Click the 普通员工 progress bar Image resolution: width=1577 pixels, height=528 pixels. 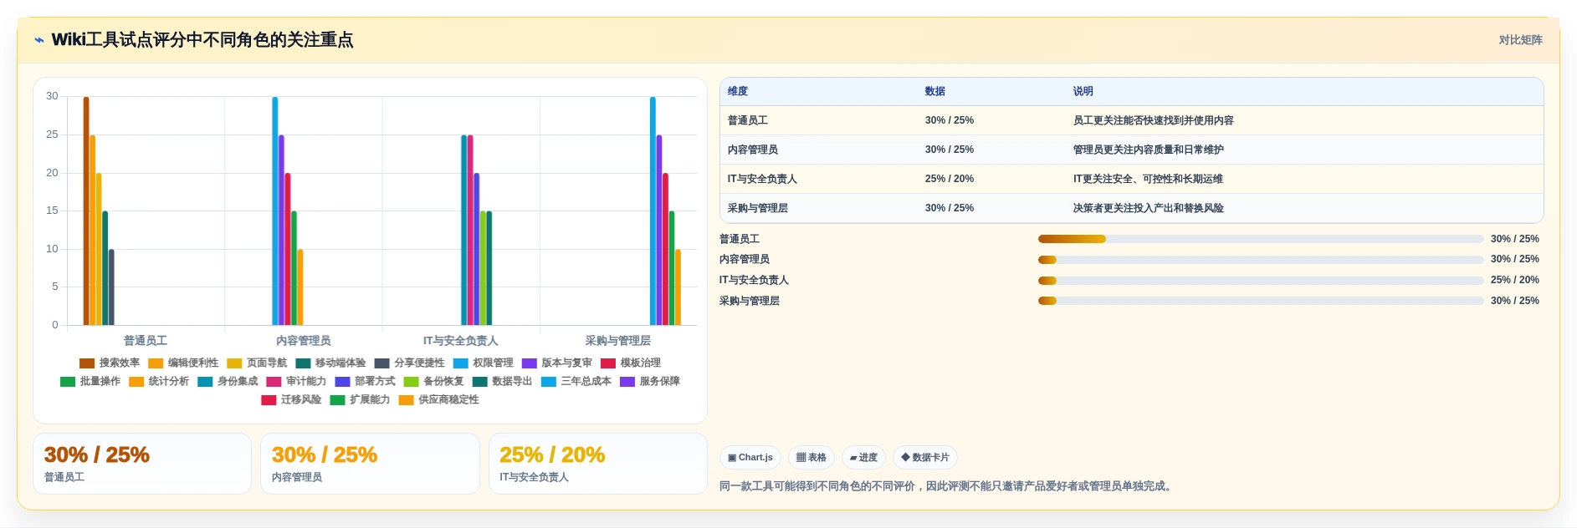(x=1261, y=239)
